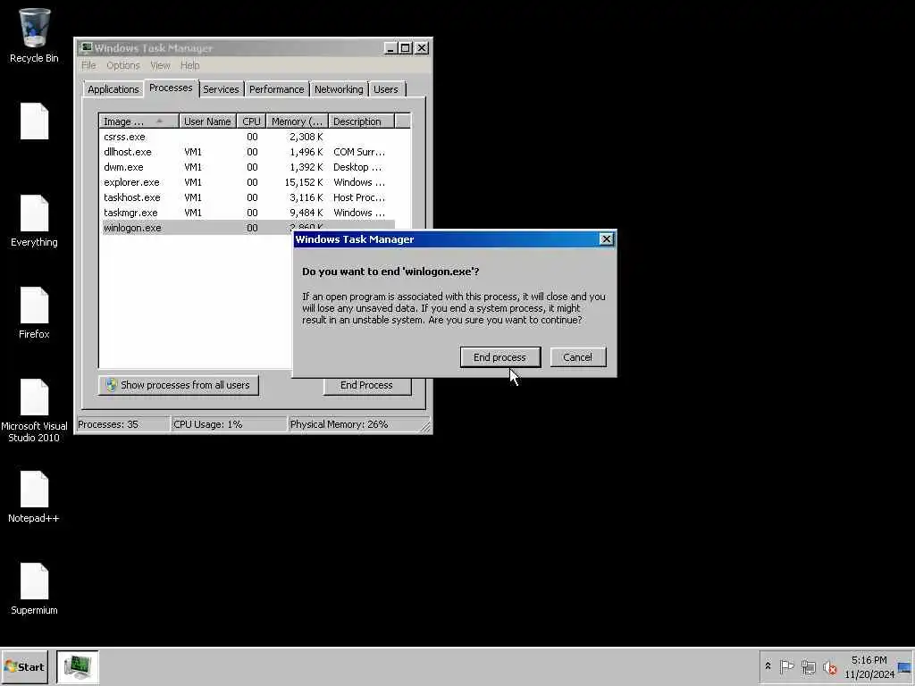Switch to the Networking tab
The image size is (915, 686).
(x=339, y=89)
